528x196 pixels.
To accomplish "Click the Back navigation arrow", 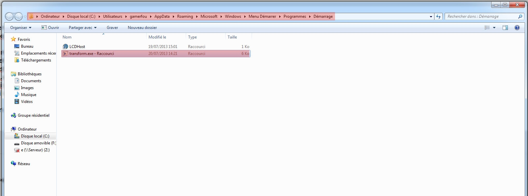I will point(10,16).
